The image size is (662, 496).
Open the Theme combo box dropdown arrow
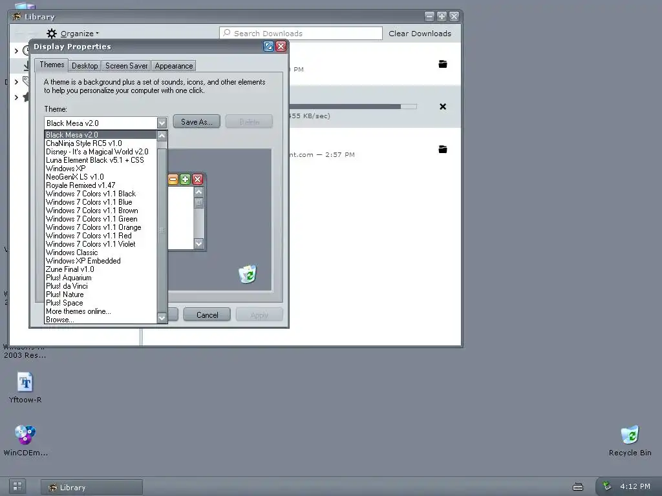162,123
